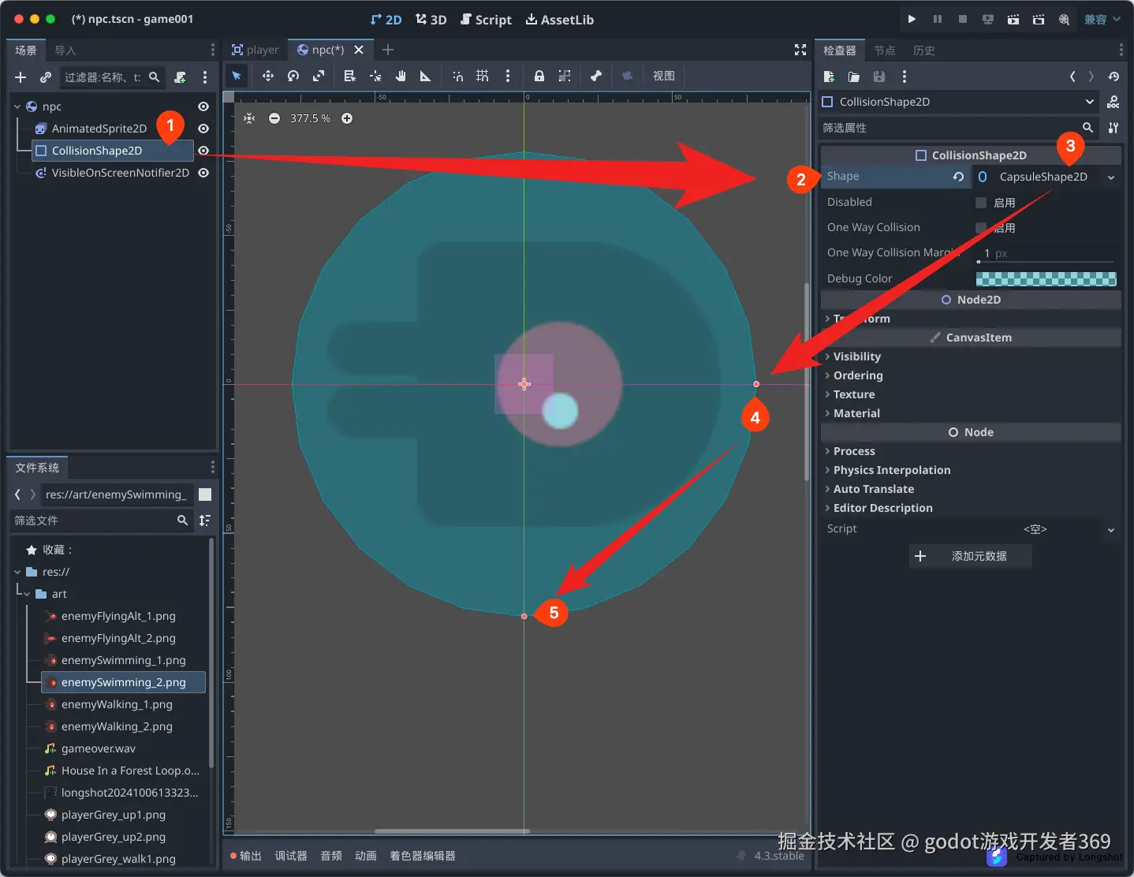Activate the Rotate Mode tool
Viewport: 1134px width, 877px height.
coord(293,76)
